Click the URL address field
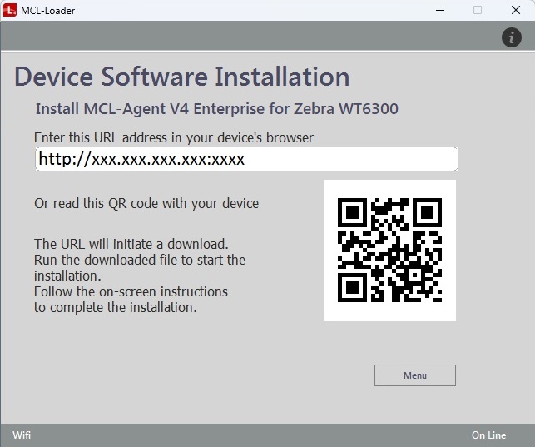This screenshot has width=535, height=447. point(246,159)
